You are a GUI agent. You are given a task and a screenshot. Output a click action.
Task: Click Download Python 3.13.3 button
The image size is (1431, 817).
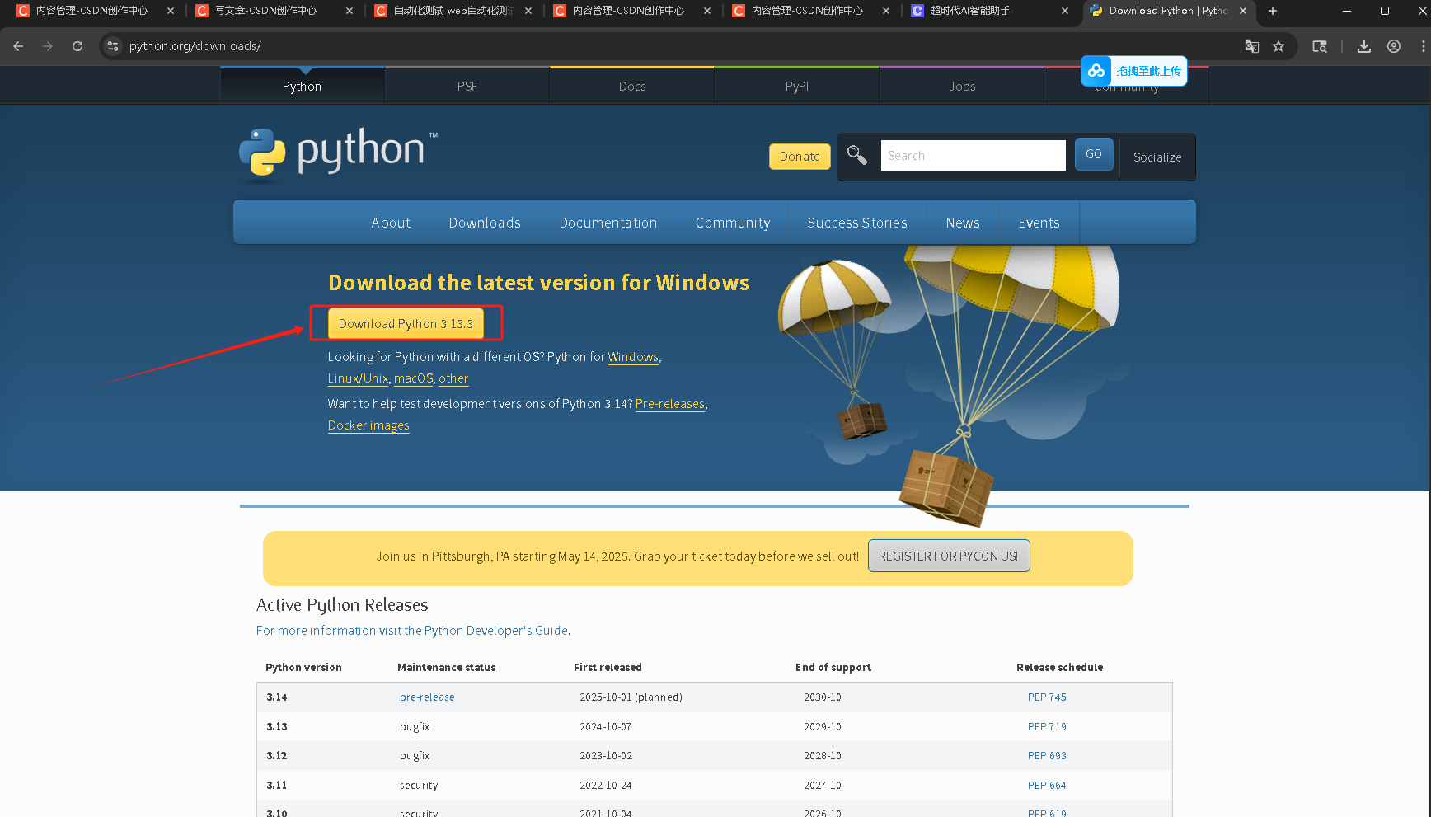point(406,323)
